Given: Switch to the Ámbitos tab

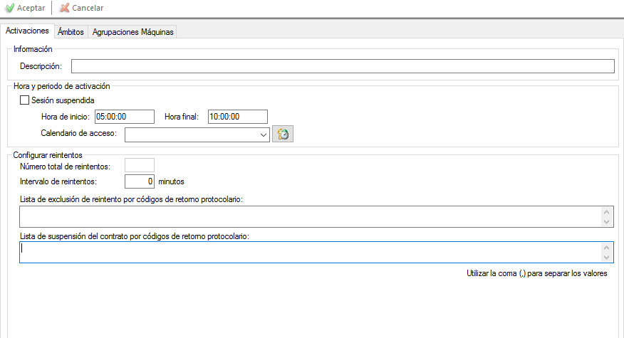Looking at the screenshot, I should [x=71, y=32].
